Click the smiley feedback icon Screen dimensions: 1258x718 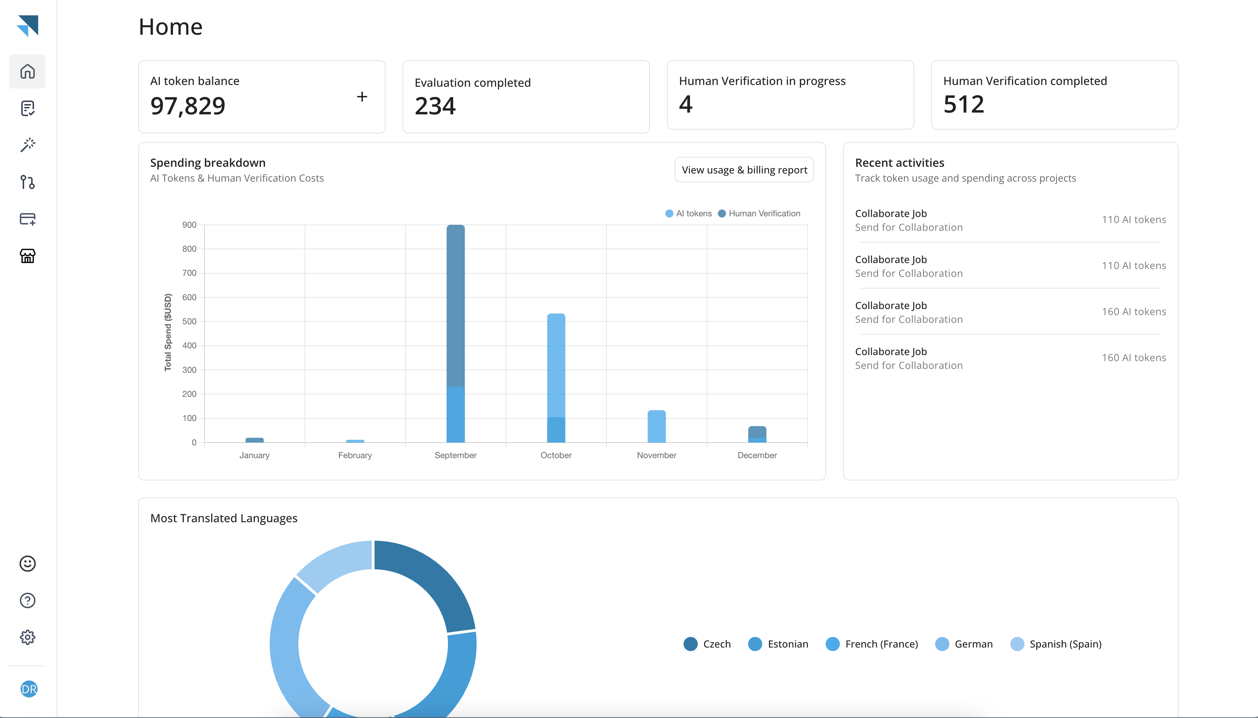28,563
